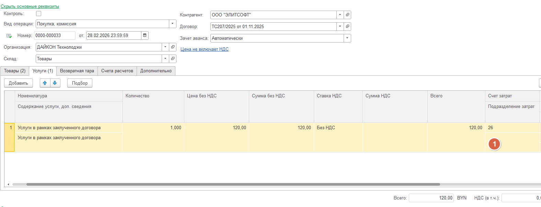Expand the Зачет аванса dropdown
This screenshot has height=207, width=541.
click(347, 38)
